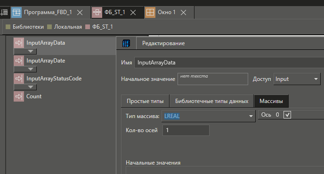This screenshot has height=174, width=324.
Task: Click the sort list icon left of the tabs
Action: coord(4,12)
